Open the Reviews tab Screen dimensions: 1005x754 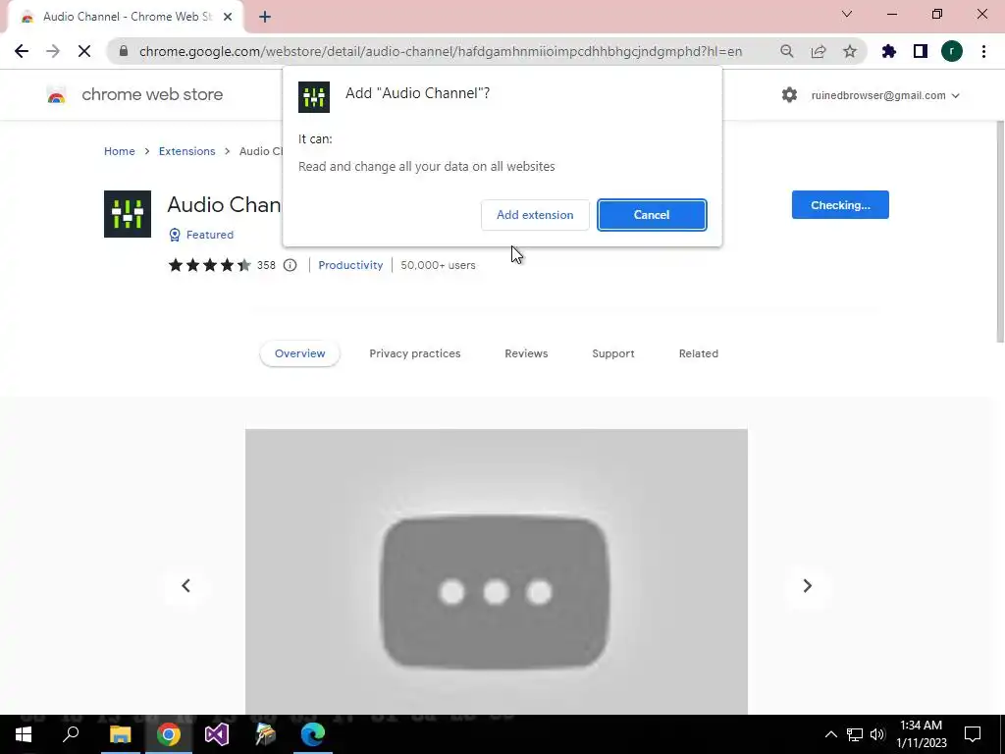(x=526, y=353)
